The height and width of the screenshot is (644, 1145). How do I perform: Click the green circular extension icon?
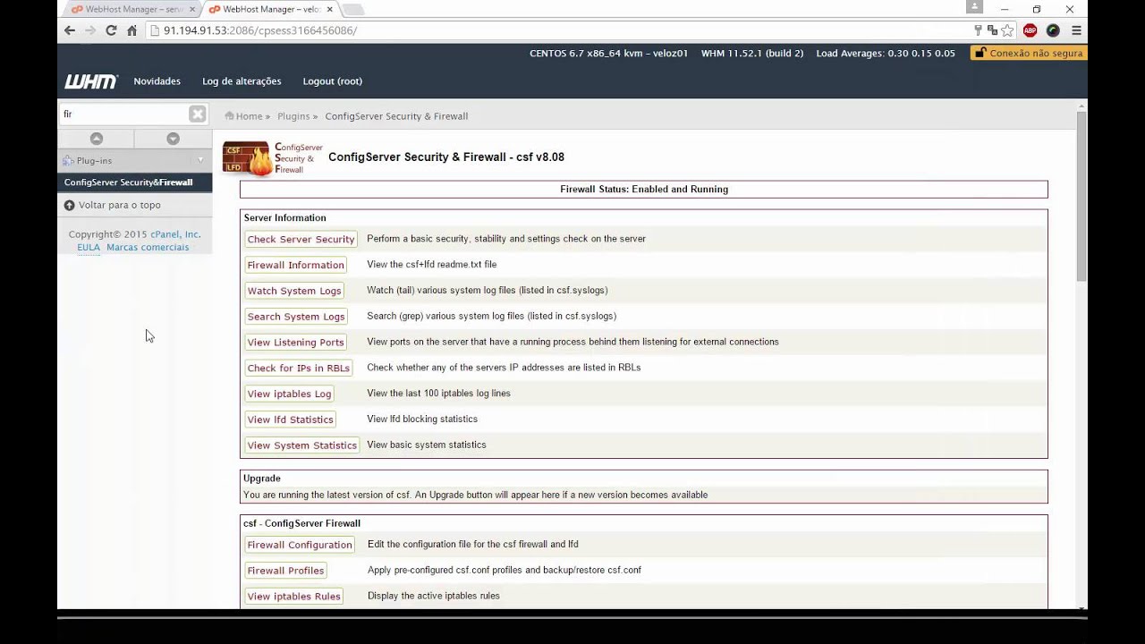(x=1053, y=30)
